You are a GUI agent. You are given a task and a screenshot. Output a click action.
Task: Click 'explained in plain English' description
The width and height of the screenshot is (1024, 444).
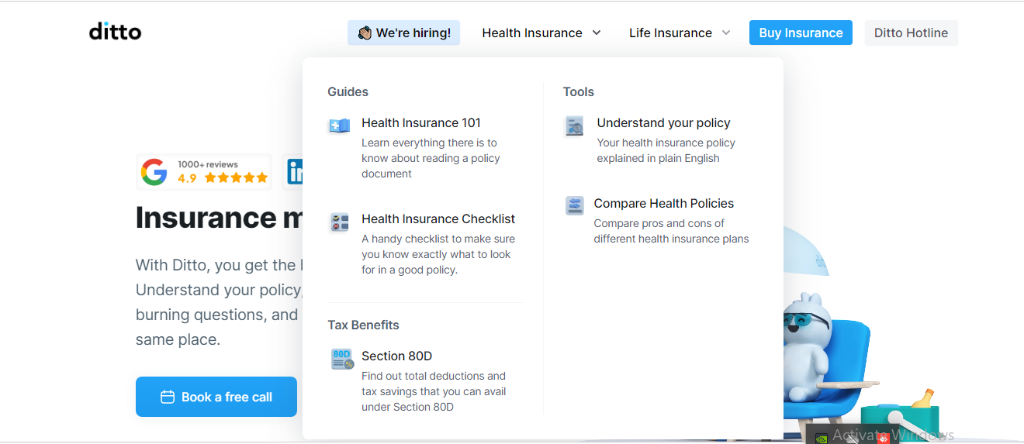(666, 150)
